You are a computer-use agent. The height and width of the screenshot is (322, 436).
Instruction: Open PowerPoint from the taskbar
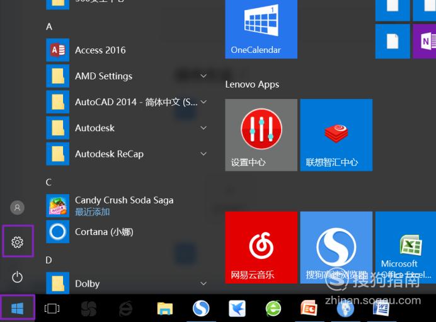[x=309, y=308]
